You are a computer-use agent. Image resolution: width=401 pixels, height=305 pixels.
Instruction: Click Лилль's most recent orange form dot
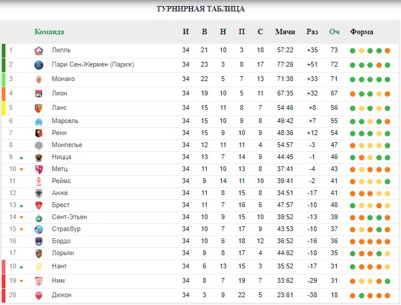pos(387,50)
